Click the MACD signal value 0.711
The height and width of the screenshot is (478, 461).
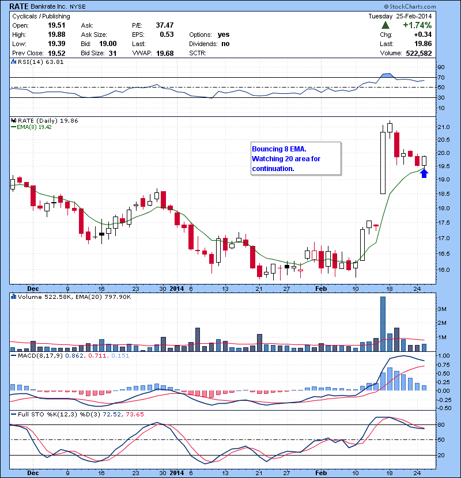tap(97, 355)
